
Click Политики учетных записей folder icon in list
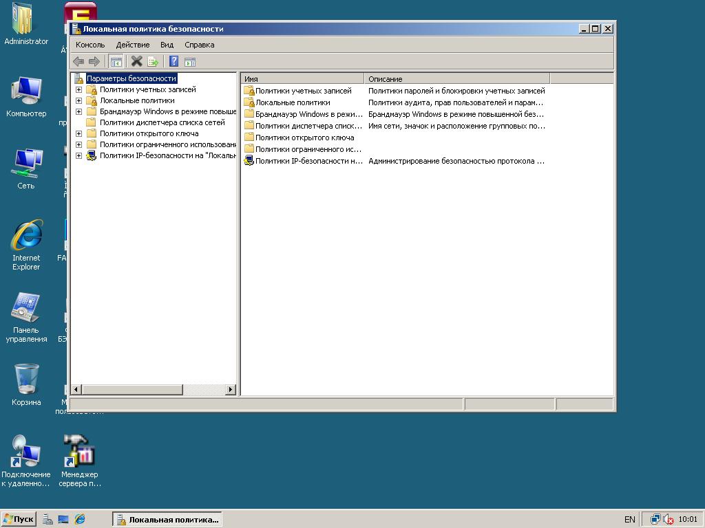[x=249, y=91]
